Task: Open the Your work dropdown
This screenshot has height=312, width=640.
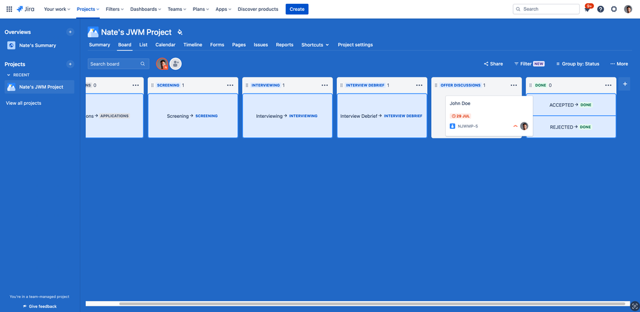Action: point(57,9)
